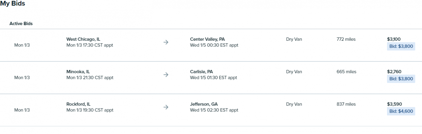Click the My Bids page title
The height and width of the screenshot is (134, 422).
[13, 4]
